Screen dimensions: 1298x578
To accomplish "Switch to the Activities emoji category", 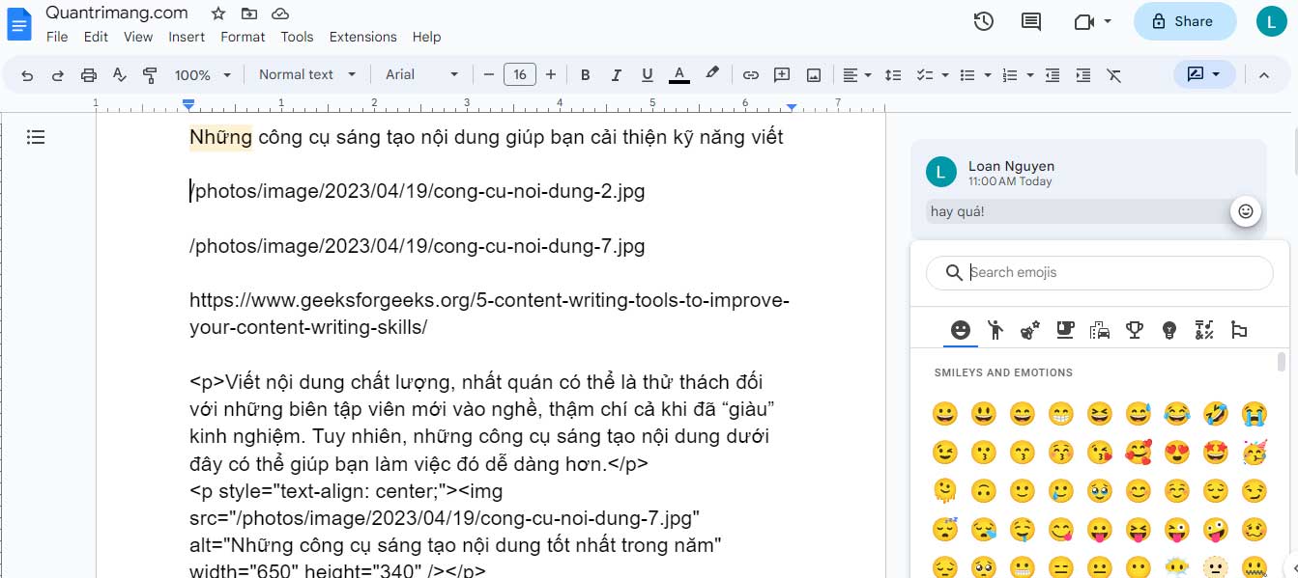I will pos(1134,329).
